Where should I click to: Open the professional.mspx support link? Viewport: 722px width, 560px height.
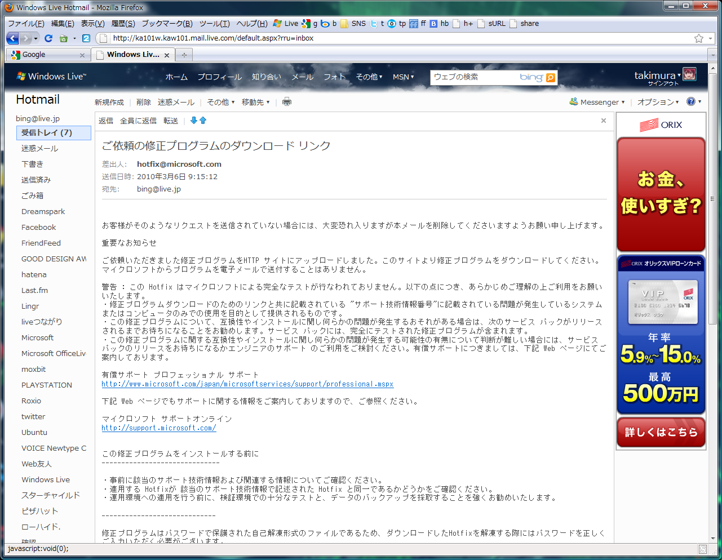click(x=247, y=384)
